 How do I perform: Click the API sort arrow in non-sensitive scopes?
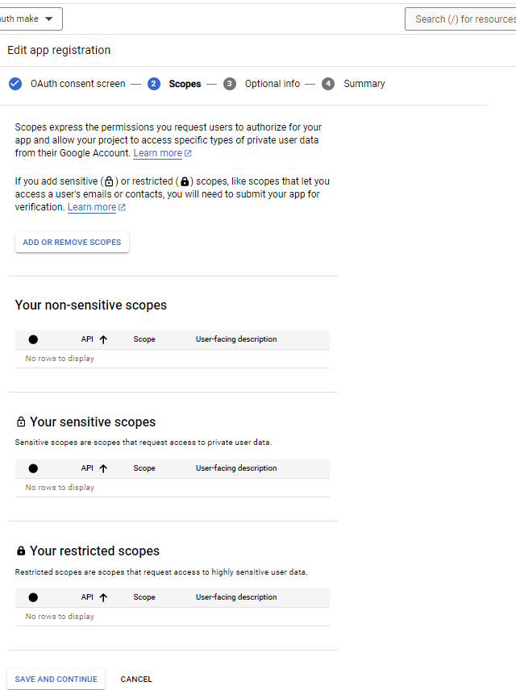103,339
